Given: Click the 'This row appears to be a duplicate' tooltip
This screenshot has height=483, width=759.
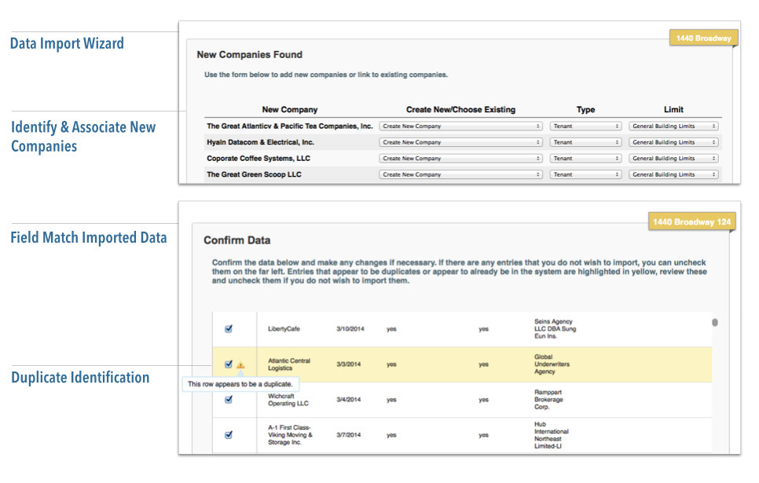Looking at the screenshot, I should (241, 384).
